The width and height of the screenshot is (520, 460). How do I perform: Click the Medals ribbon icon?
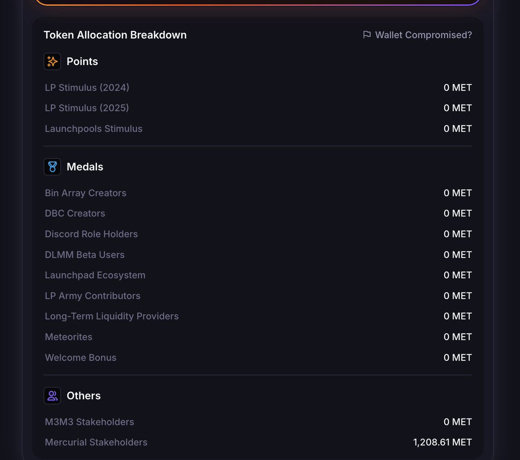[52, 166]
